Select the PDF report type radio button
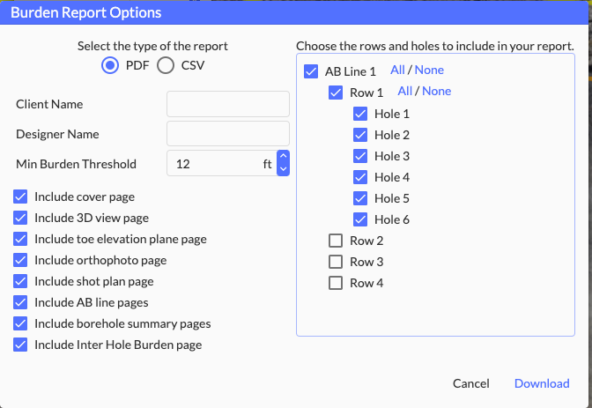This screenshot has height=408, width=592. click(x=111, y=64)
